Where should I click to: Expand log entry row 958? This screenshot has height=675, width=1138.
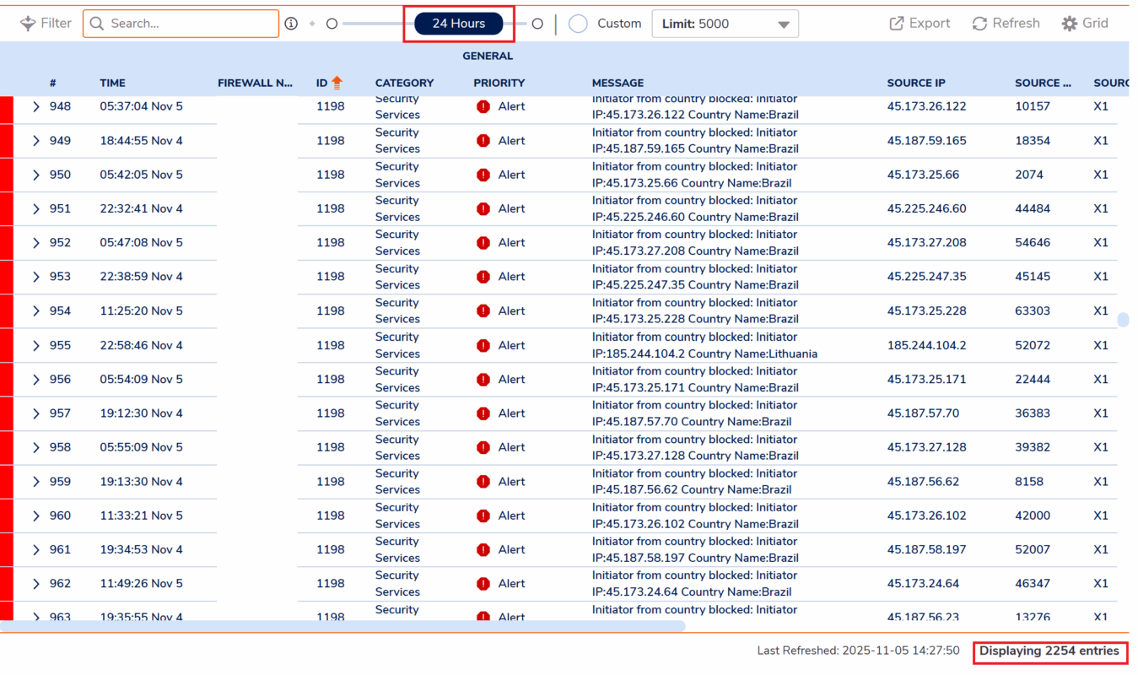[36, 447]
